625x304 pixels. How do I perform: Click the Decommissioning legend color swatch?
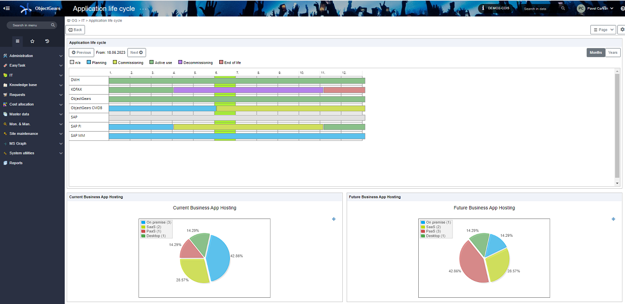180,62
